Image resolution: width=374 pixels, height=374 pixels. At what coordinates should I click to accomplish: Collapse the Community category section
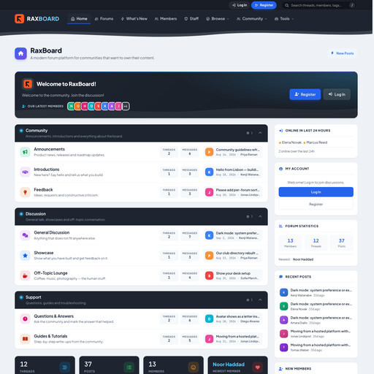click(x=260, y=133)
